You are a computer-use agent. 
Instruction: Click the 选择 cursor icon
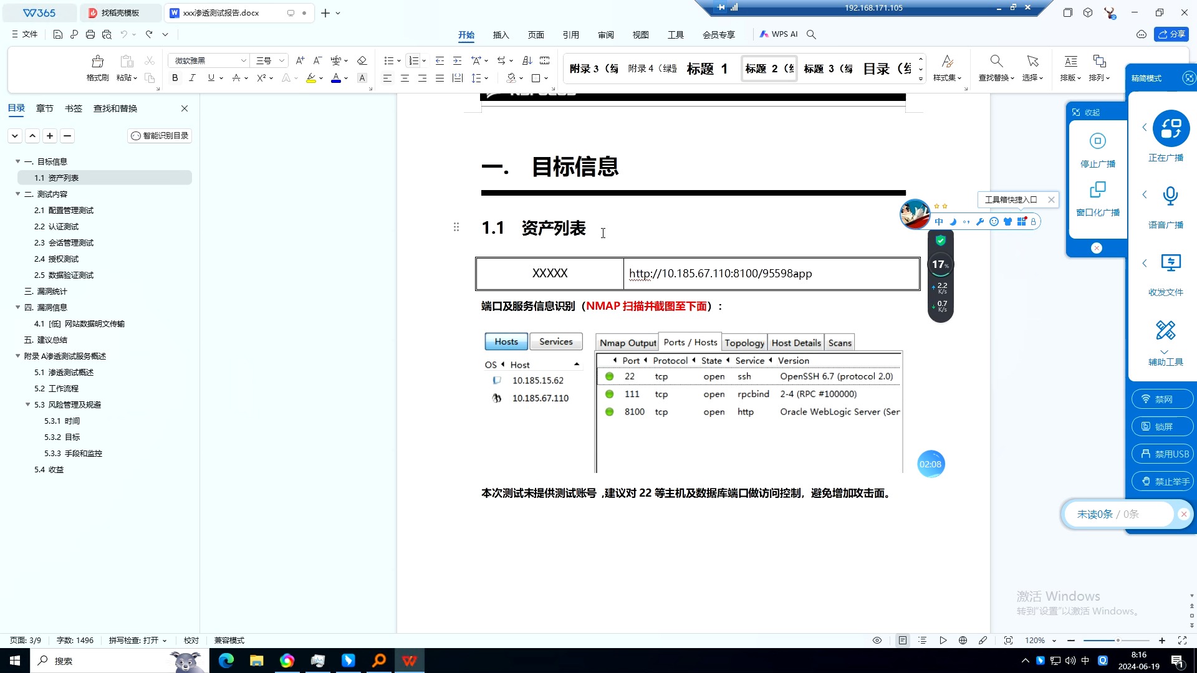(1032, 61)
